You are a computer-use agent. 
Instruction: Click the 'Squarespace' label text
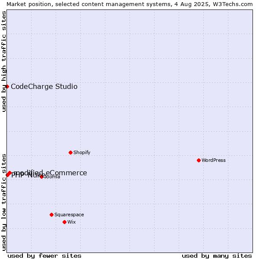pyautogui.click(x=69, y=215)
